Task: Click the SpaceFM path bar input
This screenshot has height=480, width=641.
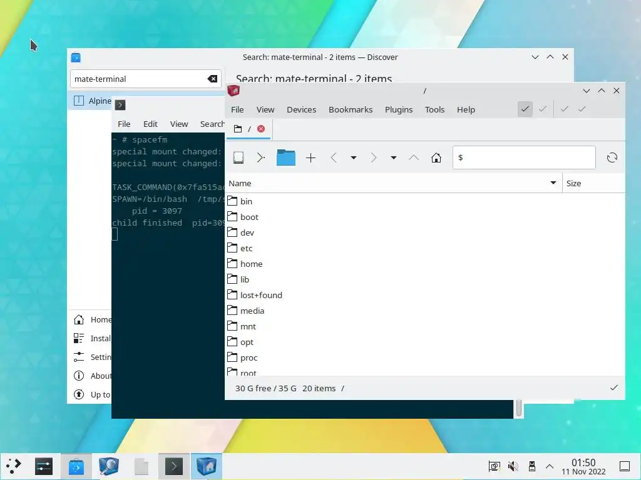Action: [524, 157]
